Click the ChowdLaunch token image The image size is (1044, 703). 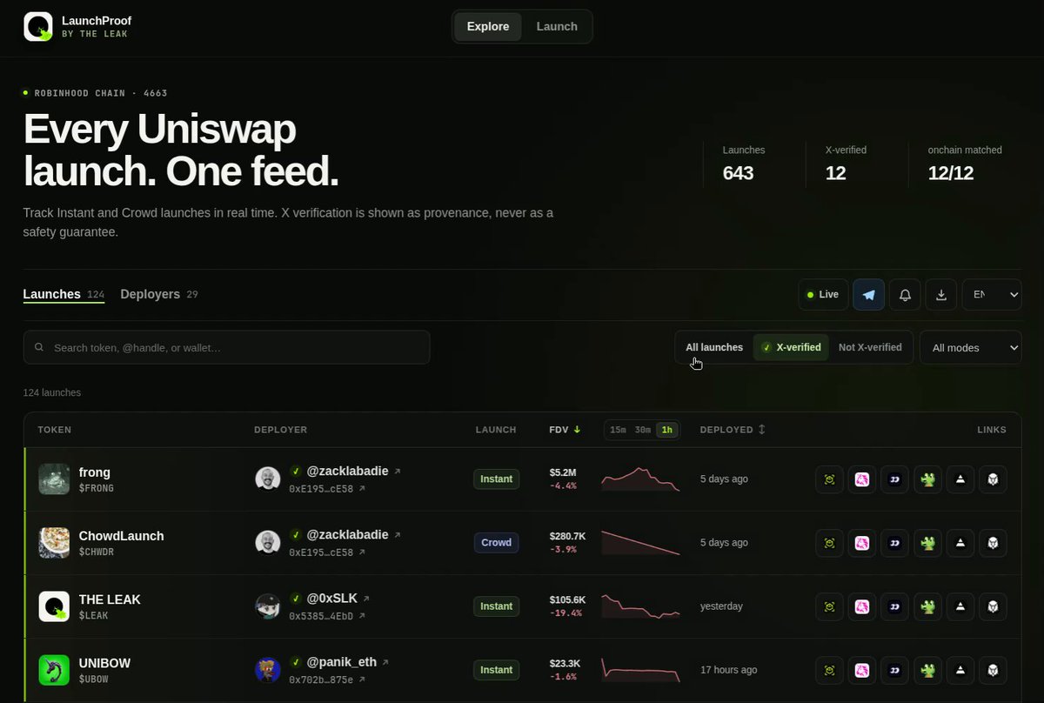54,543
